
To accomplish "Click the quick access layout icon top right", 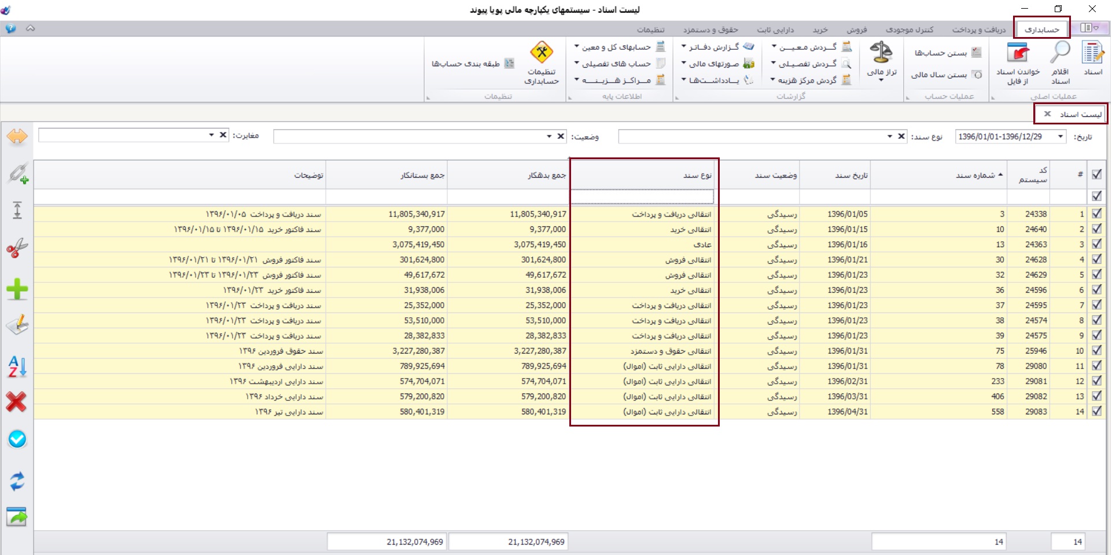I will [x=1089, y=28].
